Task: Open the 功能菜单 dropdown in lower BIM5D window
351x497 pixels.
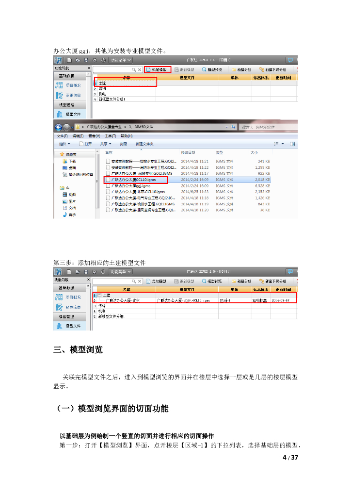Action: pyautogui.click(x=121, y=272)
